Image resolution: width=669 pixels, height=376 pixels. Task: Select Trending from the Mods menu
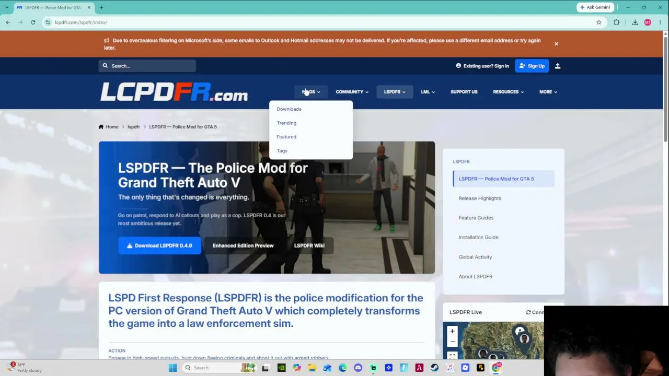(x=286, y=123)
